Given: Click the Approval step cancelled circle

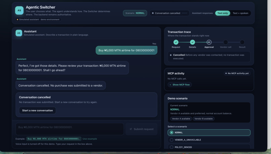Looking at the screenshot, I should (209, 42).
